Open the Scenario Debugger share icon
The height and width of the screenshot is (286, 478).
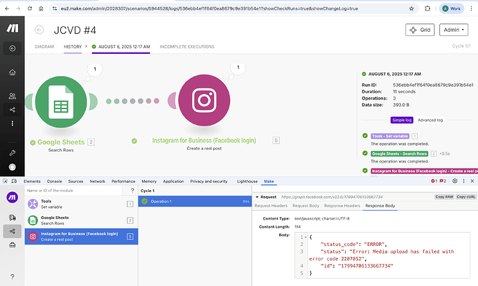pyautogui.click(x=12, y=231)
